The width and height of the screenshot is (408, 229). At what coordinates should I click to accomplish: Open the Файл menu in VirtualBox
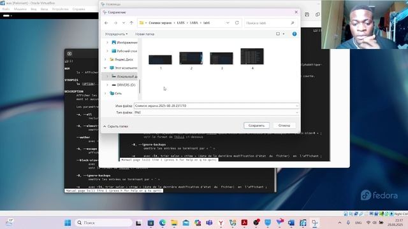[6, 9]
